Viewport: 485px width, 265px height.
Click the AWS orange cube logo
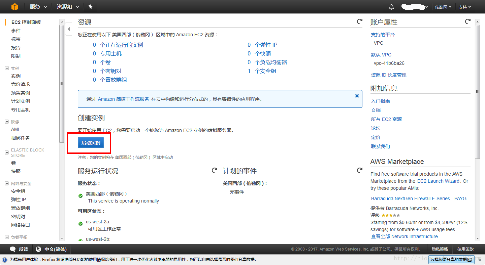coord(14,6)
